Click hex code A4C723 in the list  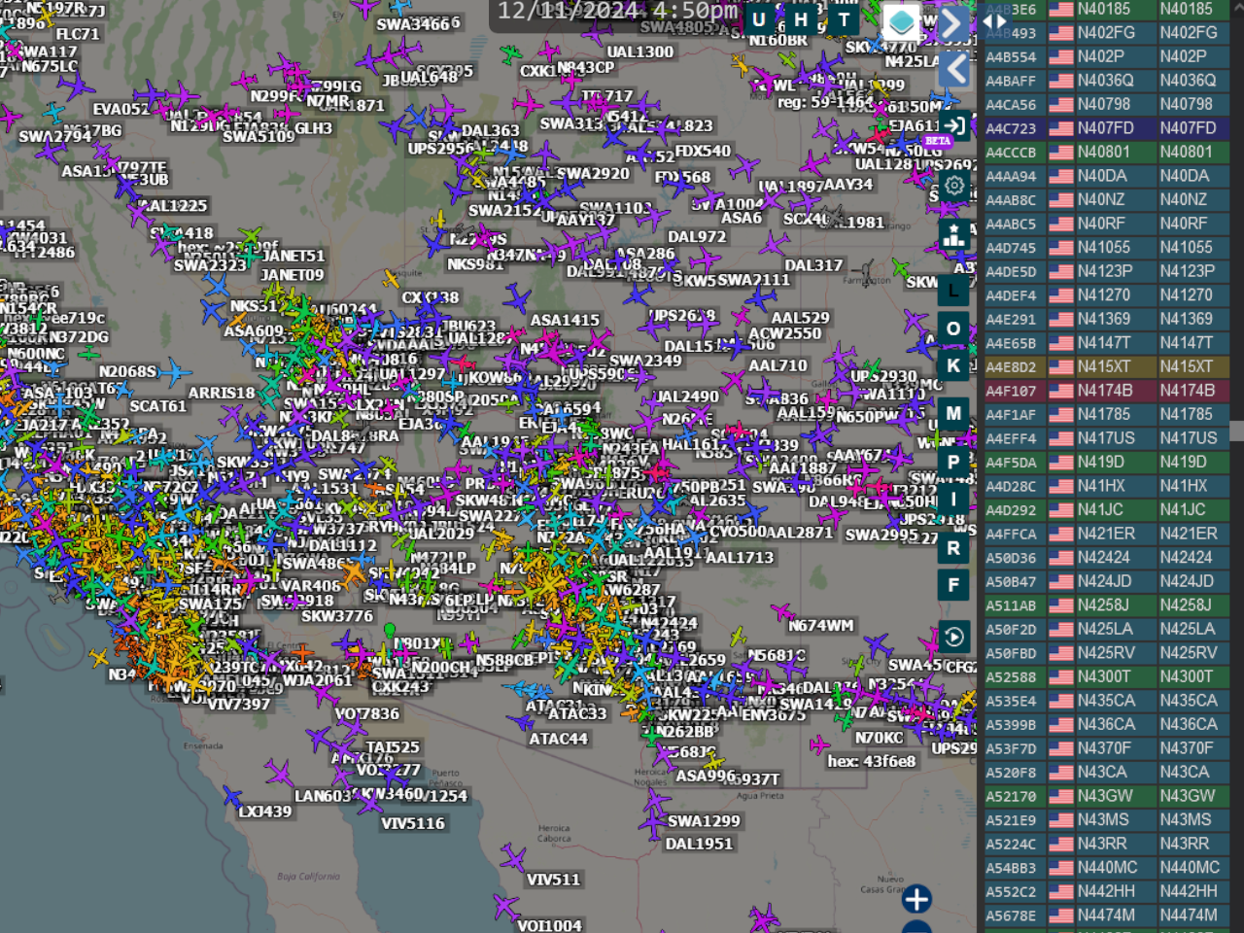coord(1011,128)
